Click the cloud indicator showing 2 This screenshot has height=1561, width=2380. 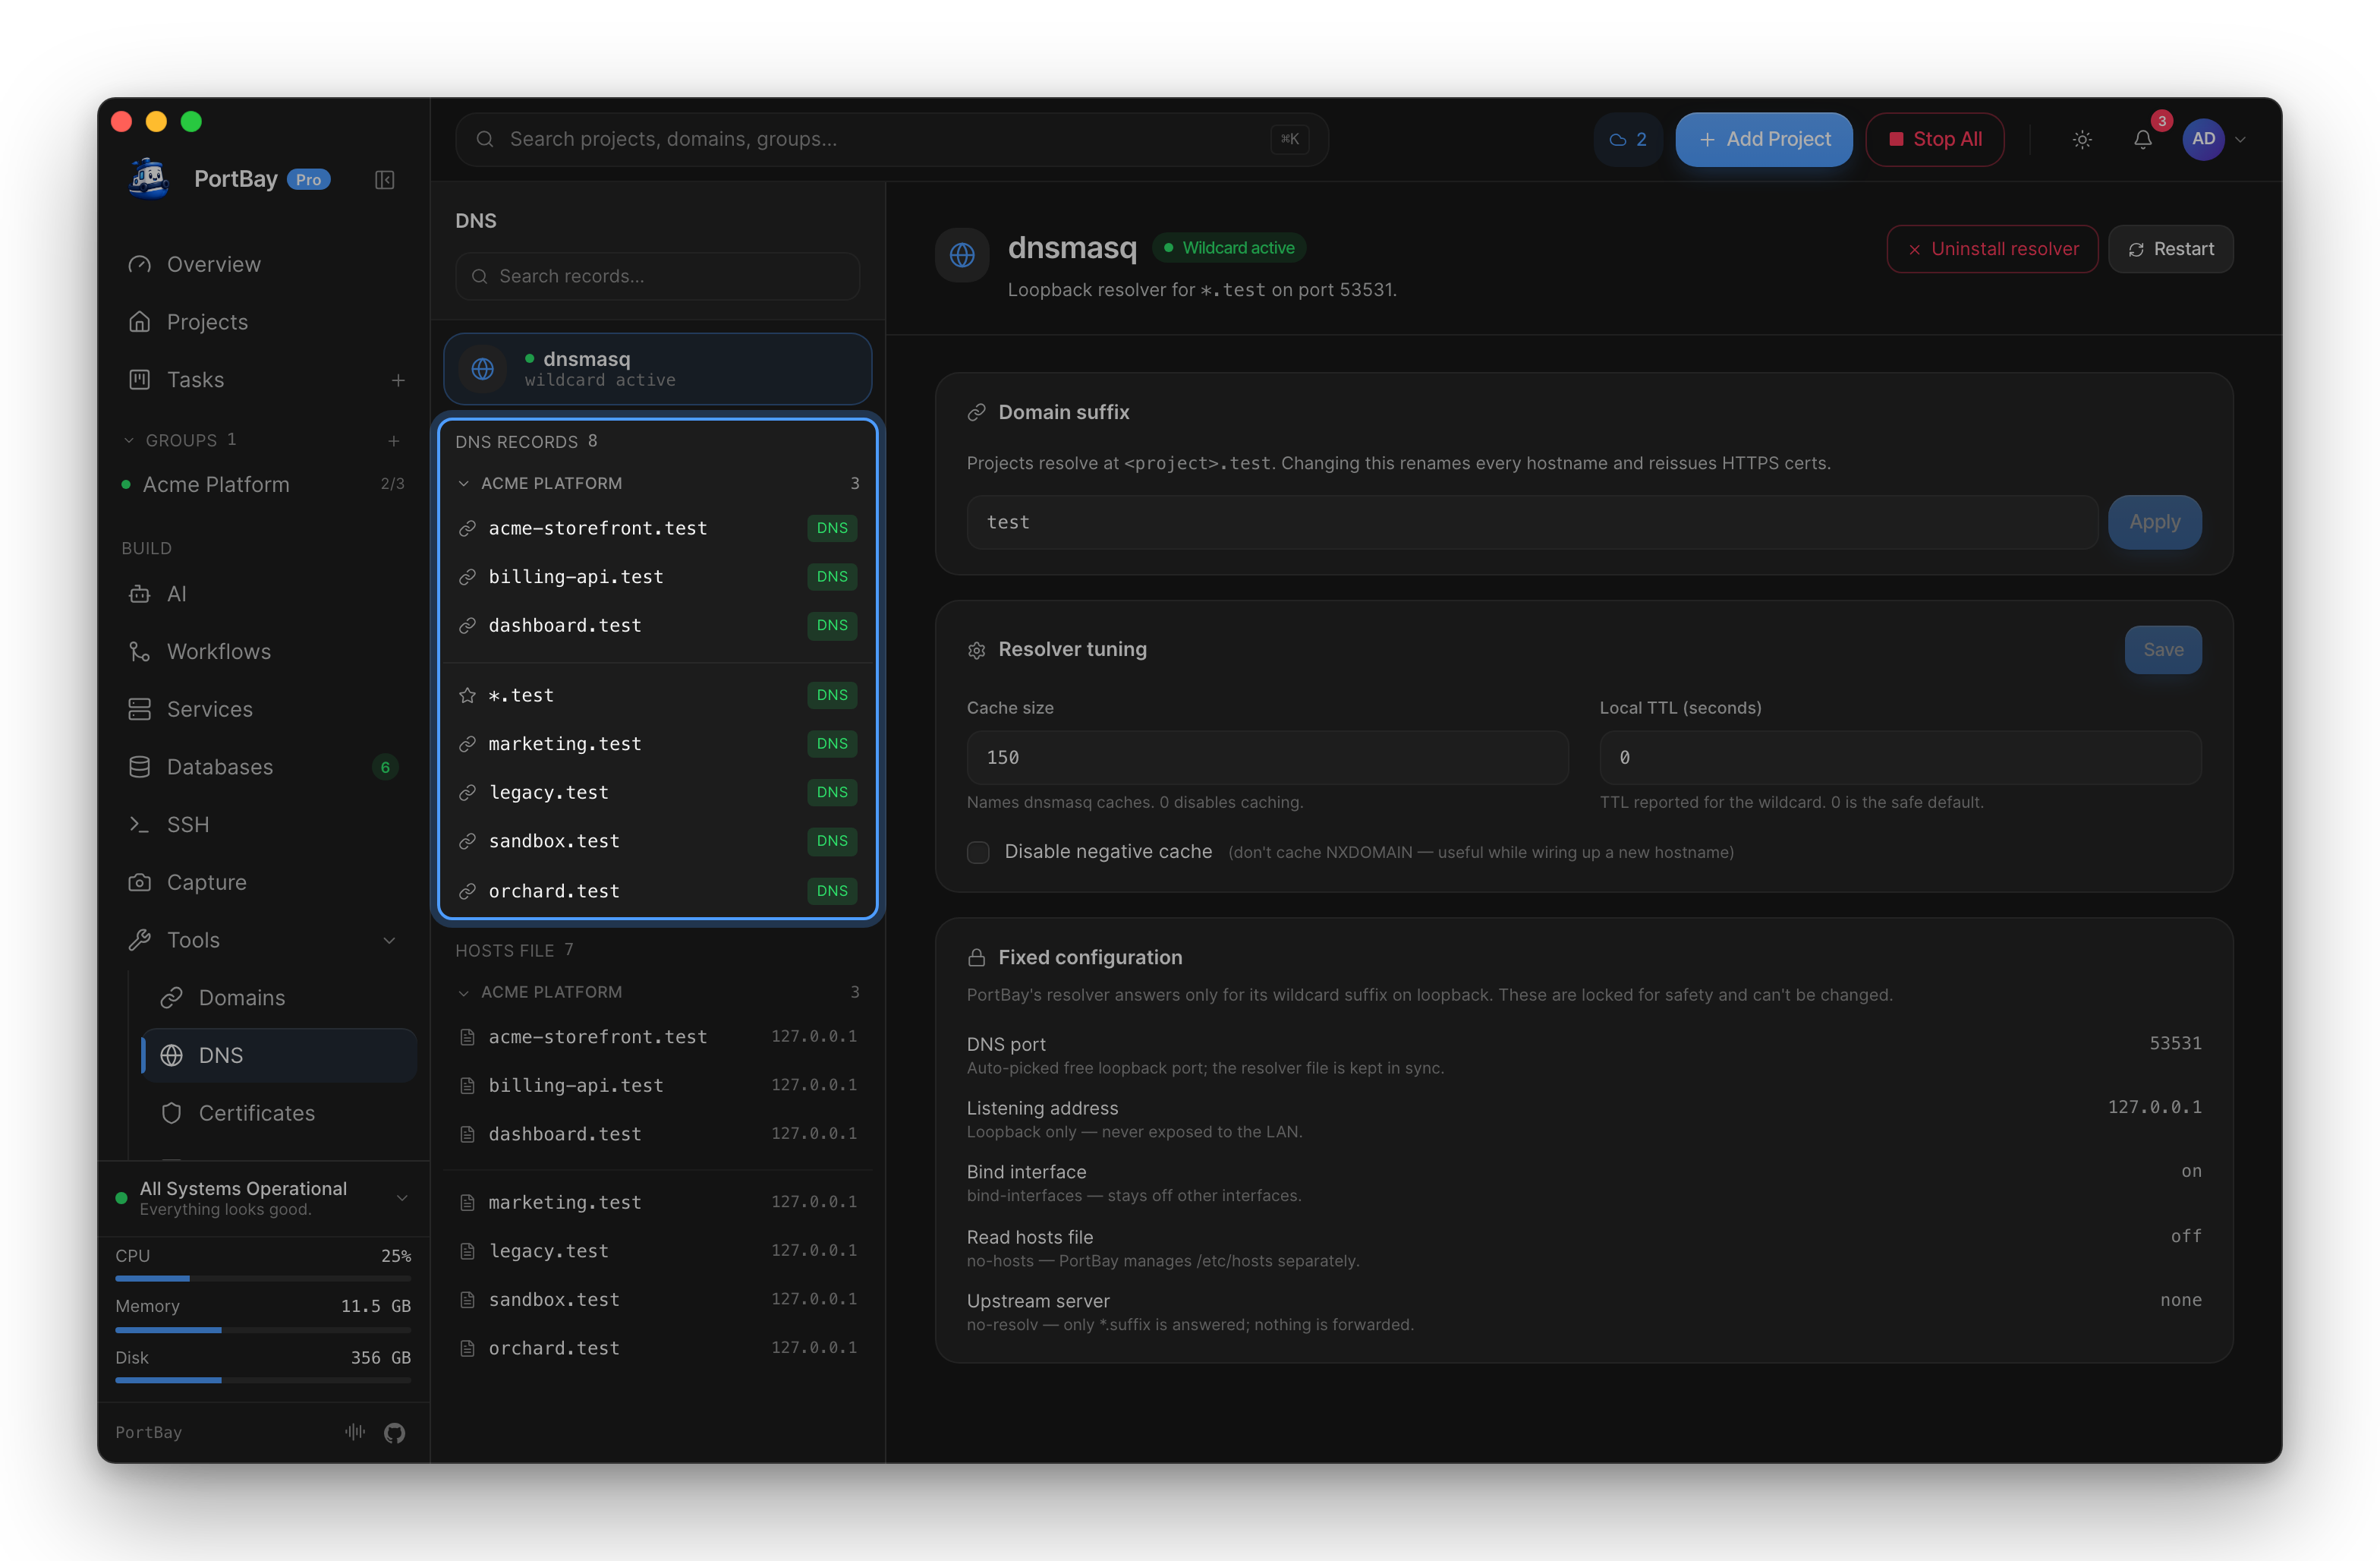click(1628, 140)
